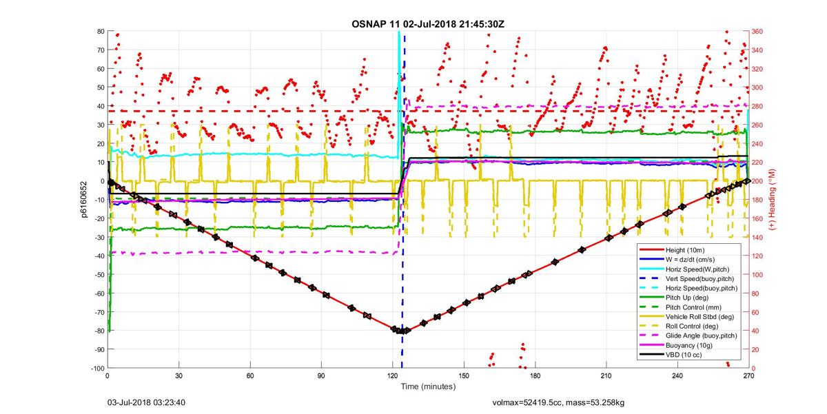Select left axis tick label '-80'
Screen dimensions: 827x414
(x=98, y=331)
